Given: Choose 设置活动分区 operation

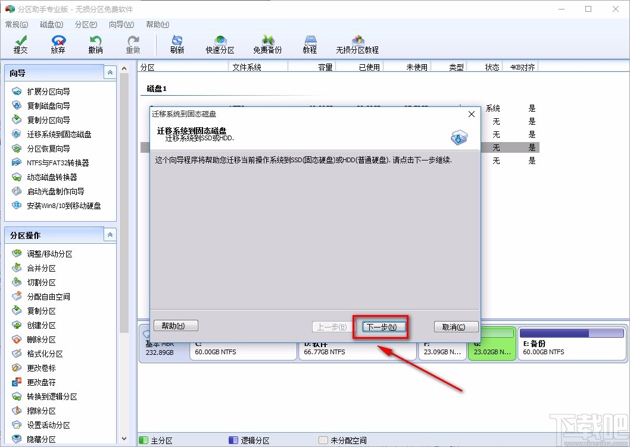Looking at the screenshot, I should pos(41,425).
